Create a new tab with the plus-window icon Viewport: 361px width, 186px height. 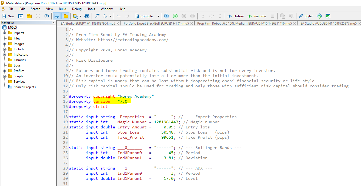pos(21,16)
